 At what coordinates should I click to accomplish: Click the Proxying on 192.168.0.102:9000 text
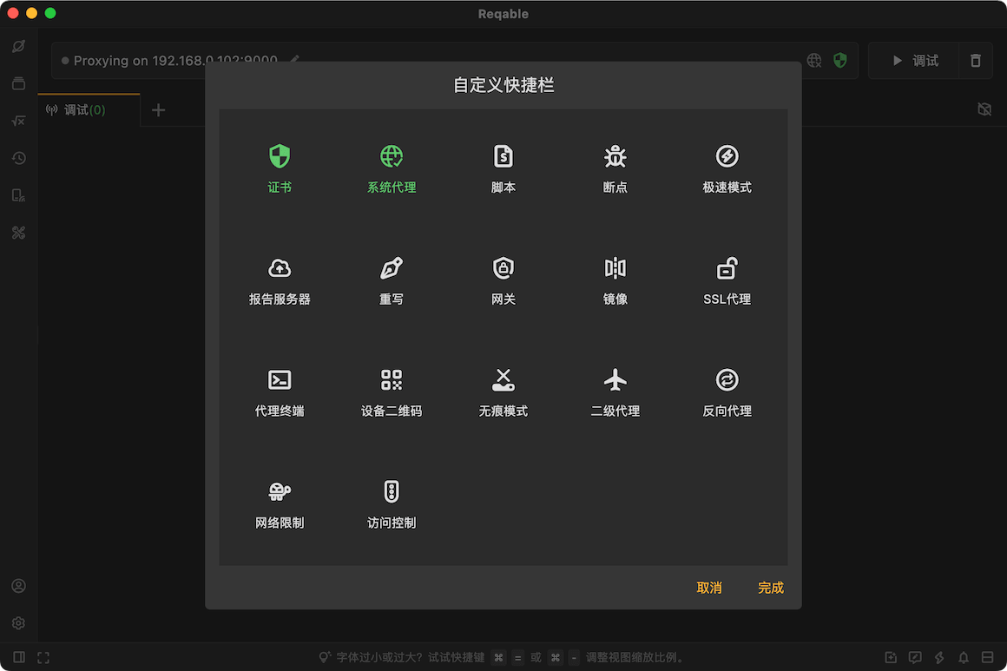175,61
